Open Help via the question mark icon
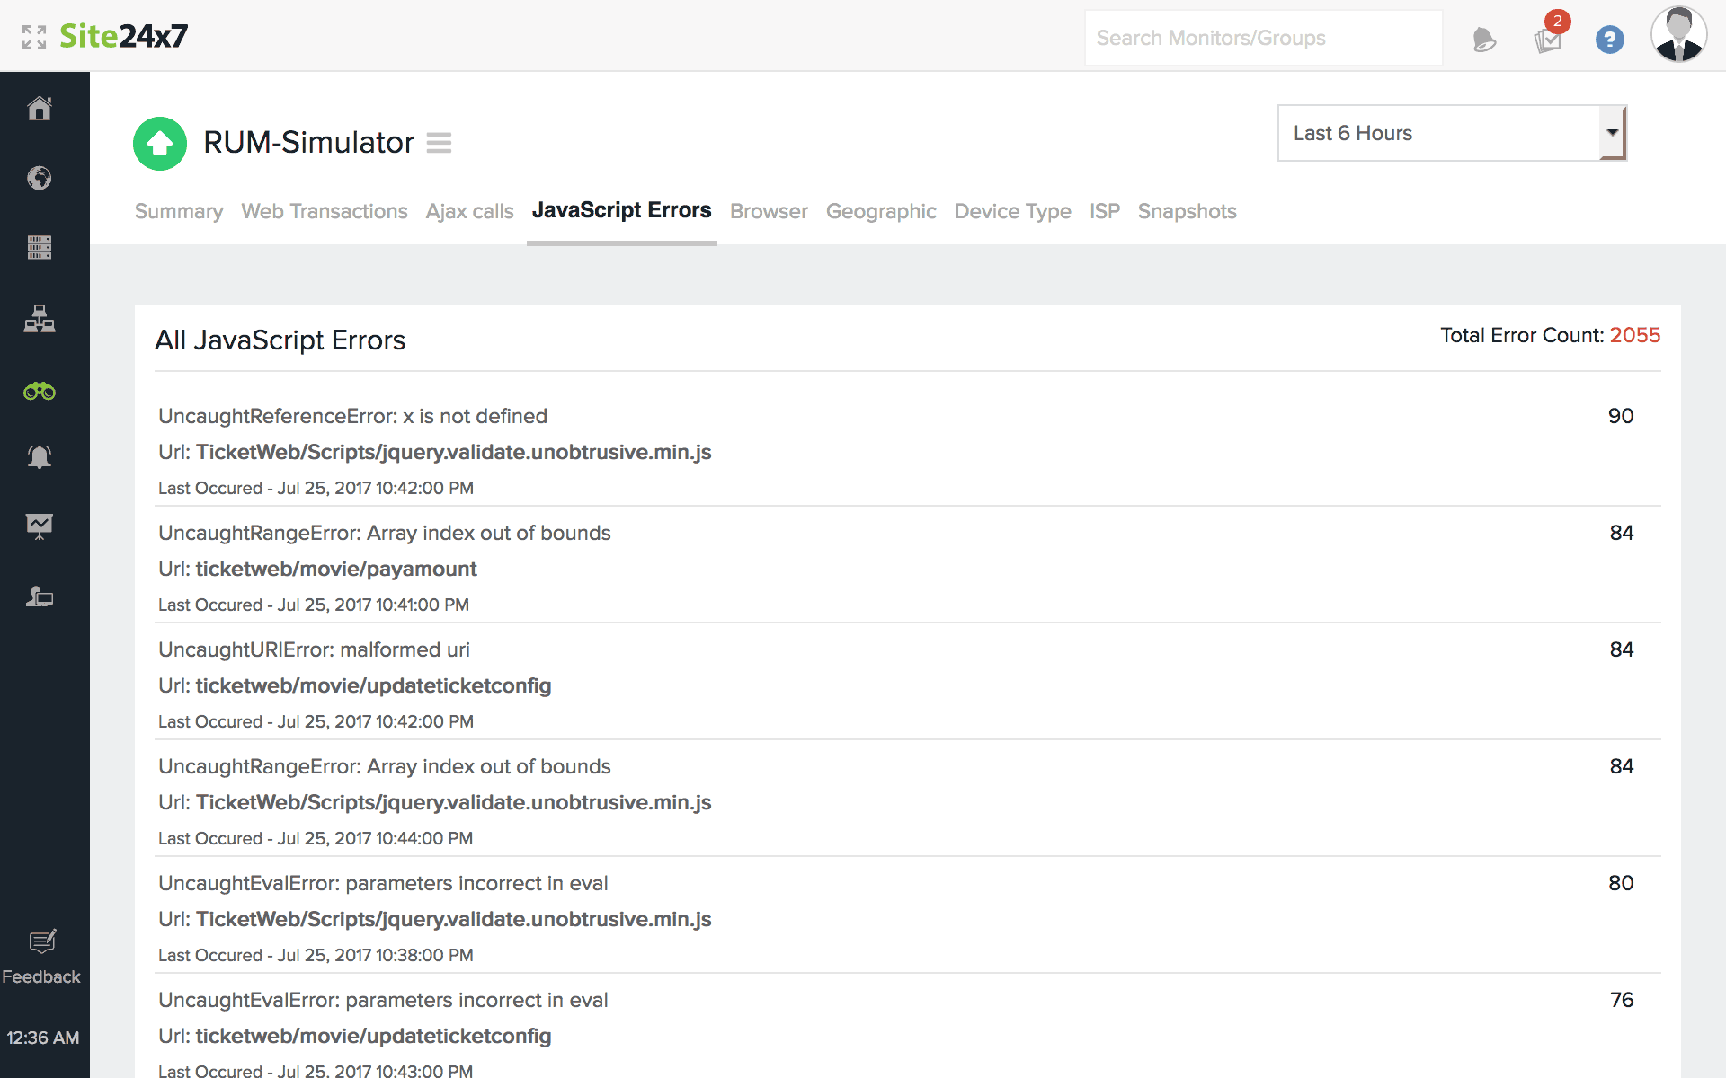This screenshot has height=1078, width=1726. (x=1610, y=40)
